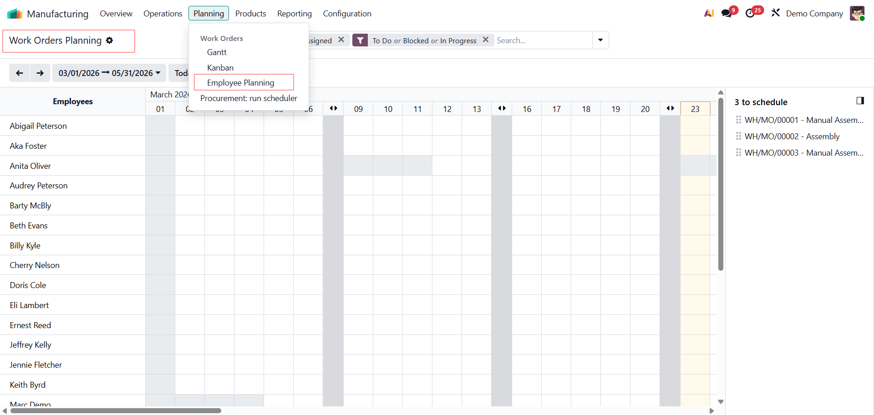Select Employee Planning menu entry
The width and height of the screenshot is (874, 415).
pos(240,83)
